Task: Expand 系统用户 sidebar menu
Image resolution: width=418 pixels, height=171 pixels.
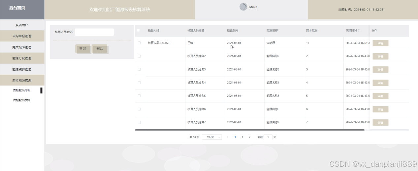Action: pos(22,25)
